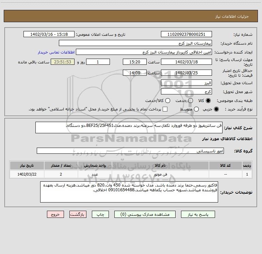Click the شرح کلی نیاز label
The height and width of the screenshot is (254, 262).
click(x=238, y=128)
